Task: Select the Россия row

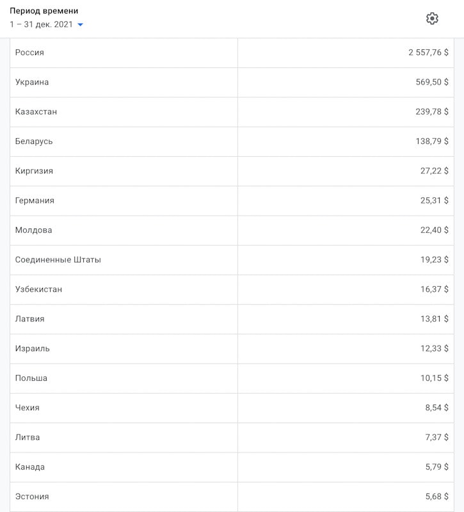Action: [232, 53]
